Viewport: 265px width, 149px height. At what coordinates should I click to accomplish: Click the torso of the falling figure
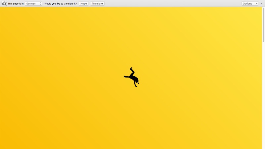click(133, 78)
